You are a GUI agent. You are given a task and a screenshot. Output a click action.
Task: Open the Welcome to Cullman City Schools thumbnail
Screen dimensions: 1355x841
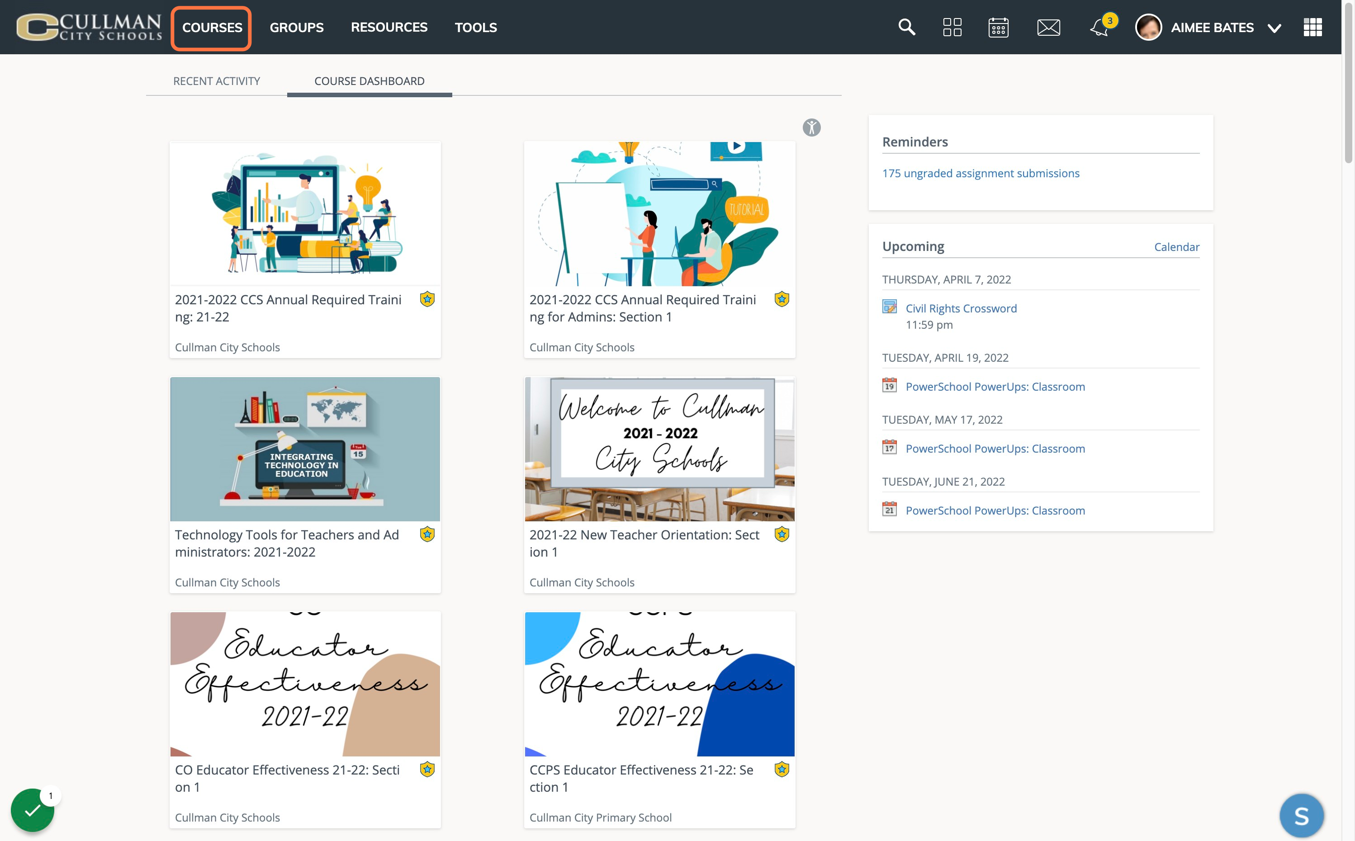(660, 449)
